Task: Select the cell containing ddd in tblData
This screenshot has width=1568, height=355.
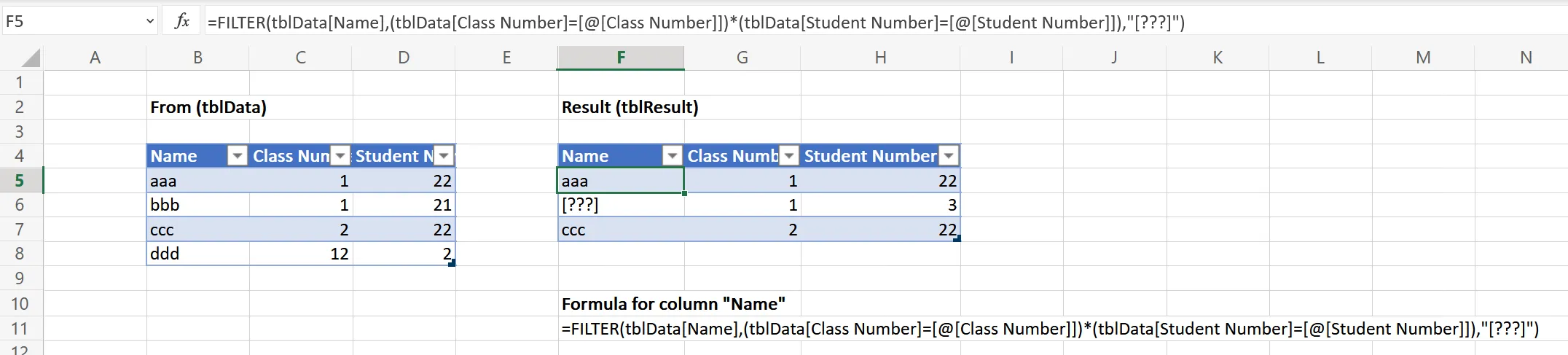Action: [197, 254]
